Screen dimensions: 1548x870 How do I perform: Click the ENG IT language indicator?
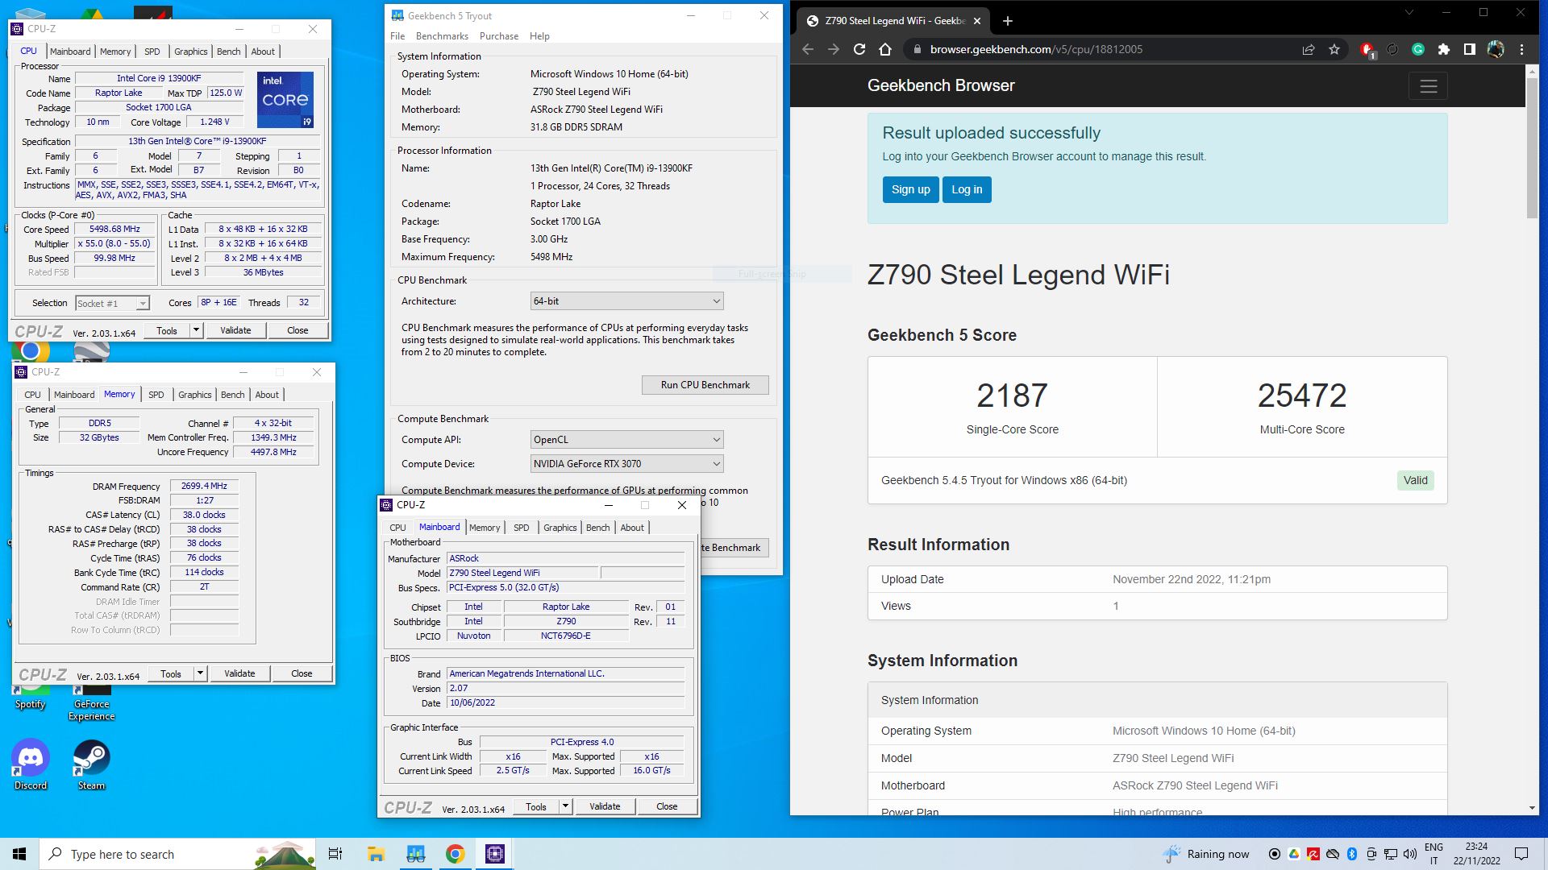[x=1434, y=854]
